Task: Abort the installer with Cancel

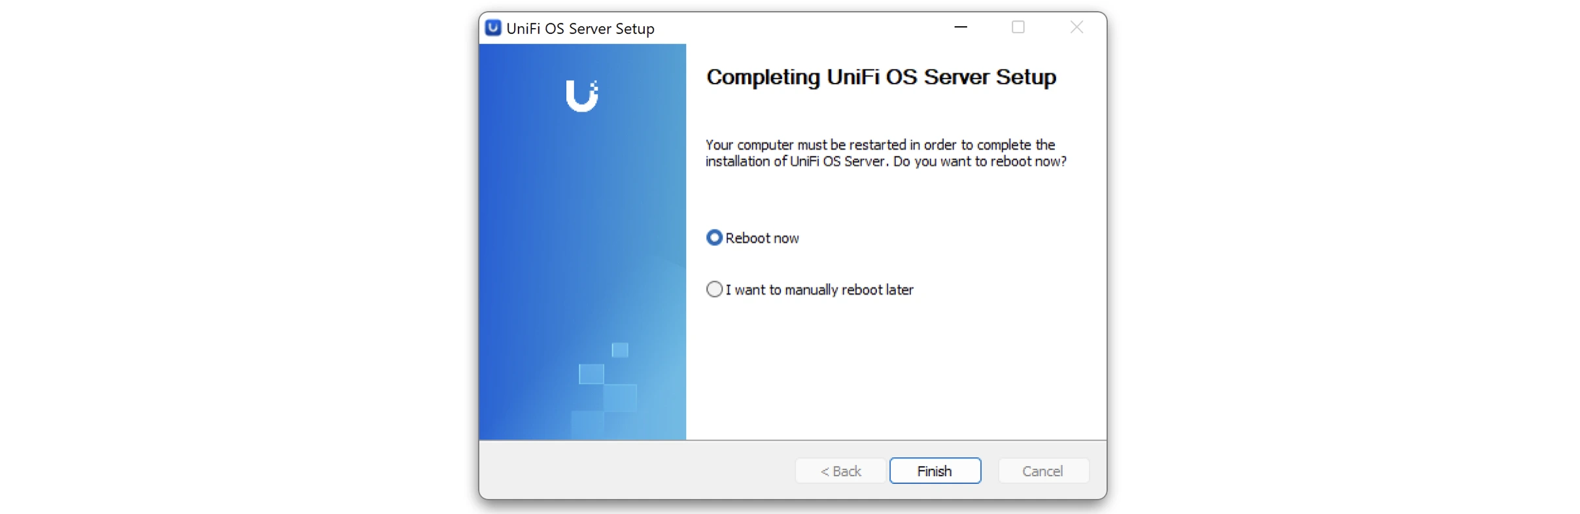Action: click(x=1043, y=470)
